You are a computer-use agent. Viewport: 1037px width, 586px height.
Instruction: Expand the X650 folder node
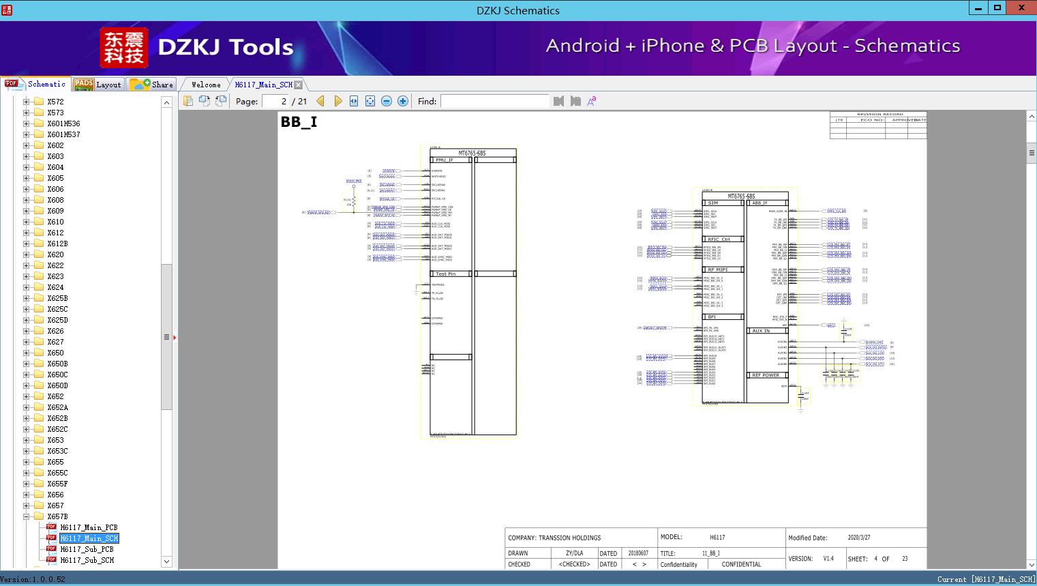26,353
